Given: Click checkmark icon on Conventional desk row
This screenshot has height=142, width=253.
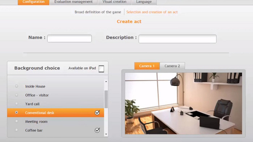Looking at the screenshot, I should pyautogui.click(x=97, y=112).
